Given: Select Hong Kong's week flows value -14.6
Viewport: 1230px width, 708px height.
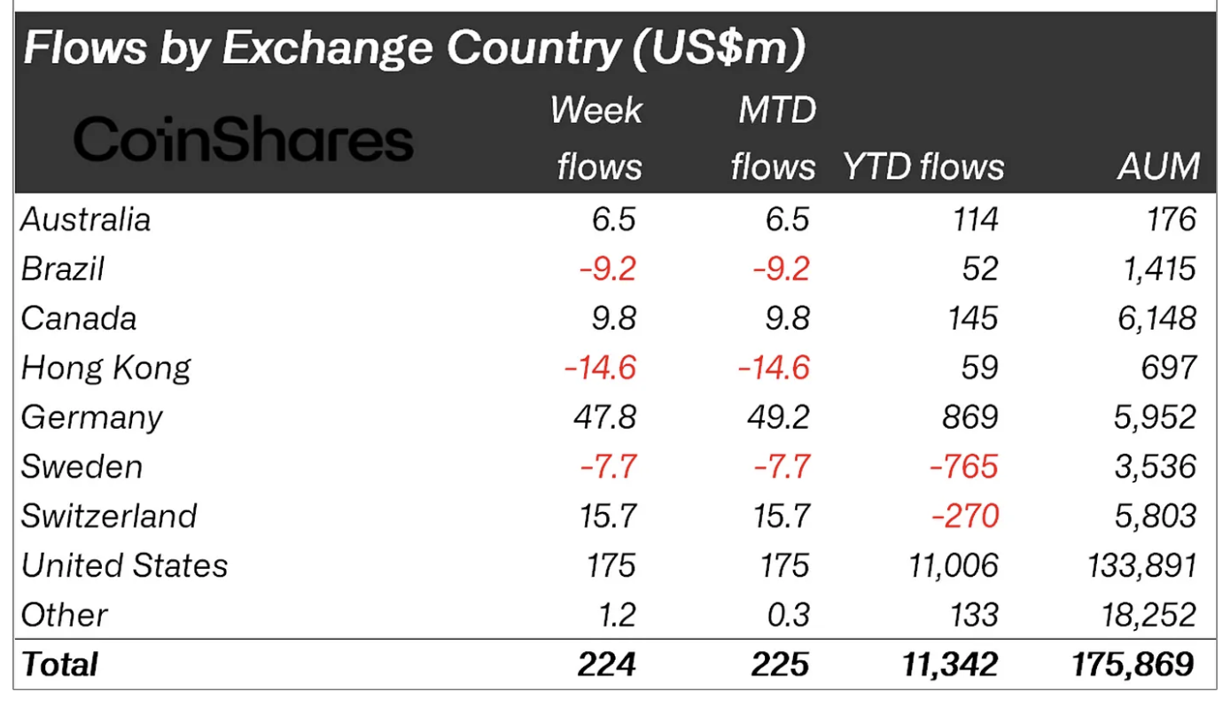Looking at the screenshot, I should (600, 368).
